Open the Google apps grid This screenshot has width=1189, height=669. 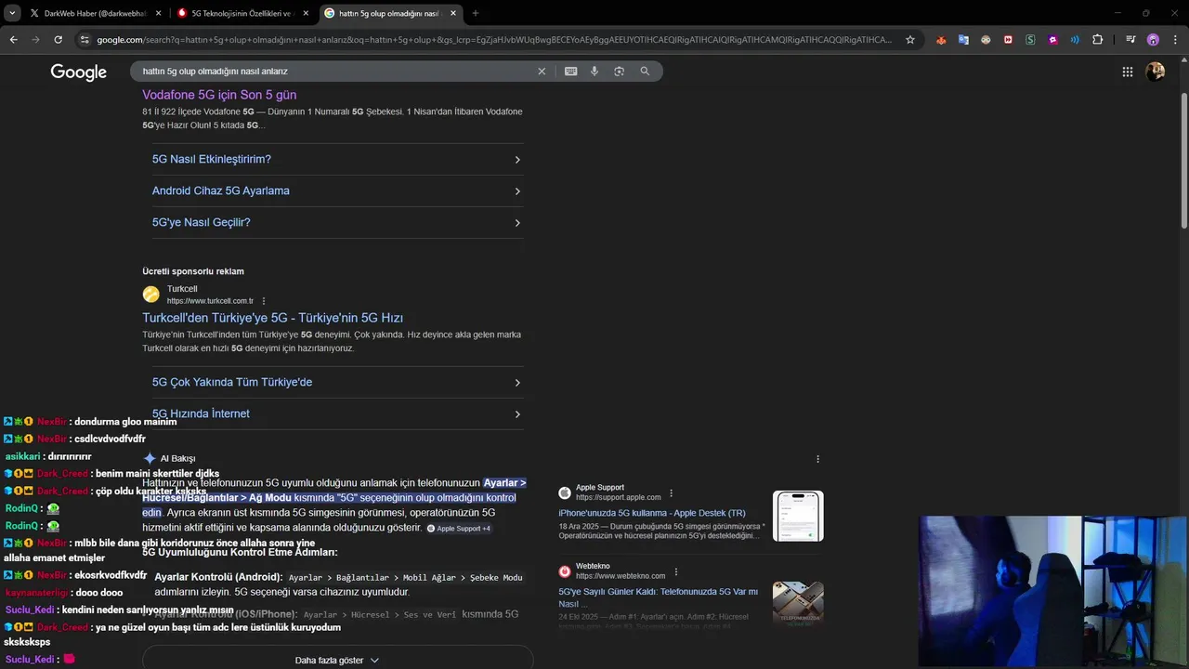[x=1127, y=72]
